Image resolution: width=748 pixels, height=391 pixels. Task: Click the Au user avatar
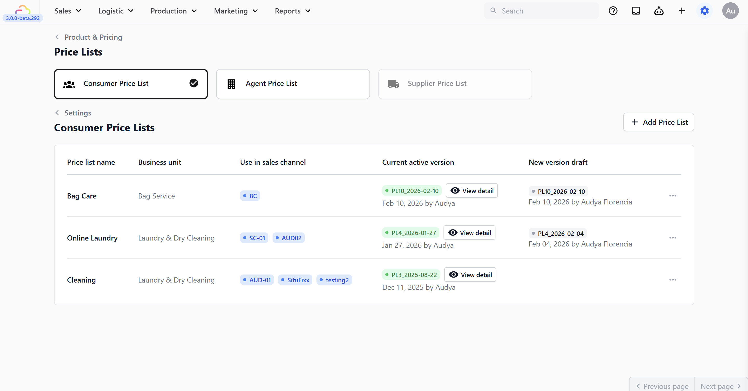730,11
